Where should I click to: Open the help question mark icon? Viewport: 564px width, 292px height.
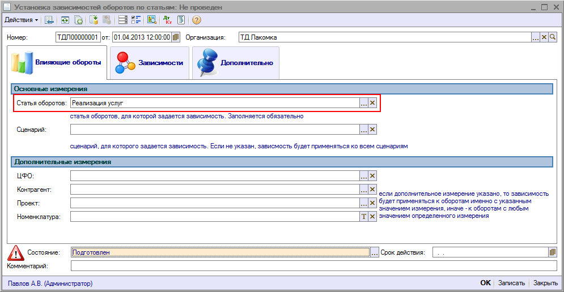[x=197, y=20]
